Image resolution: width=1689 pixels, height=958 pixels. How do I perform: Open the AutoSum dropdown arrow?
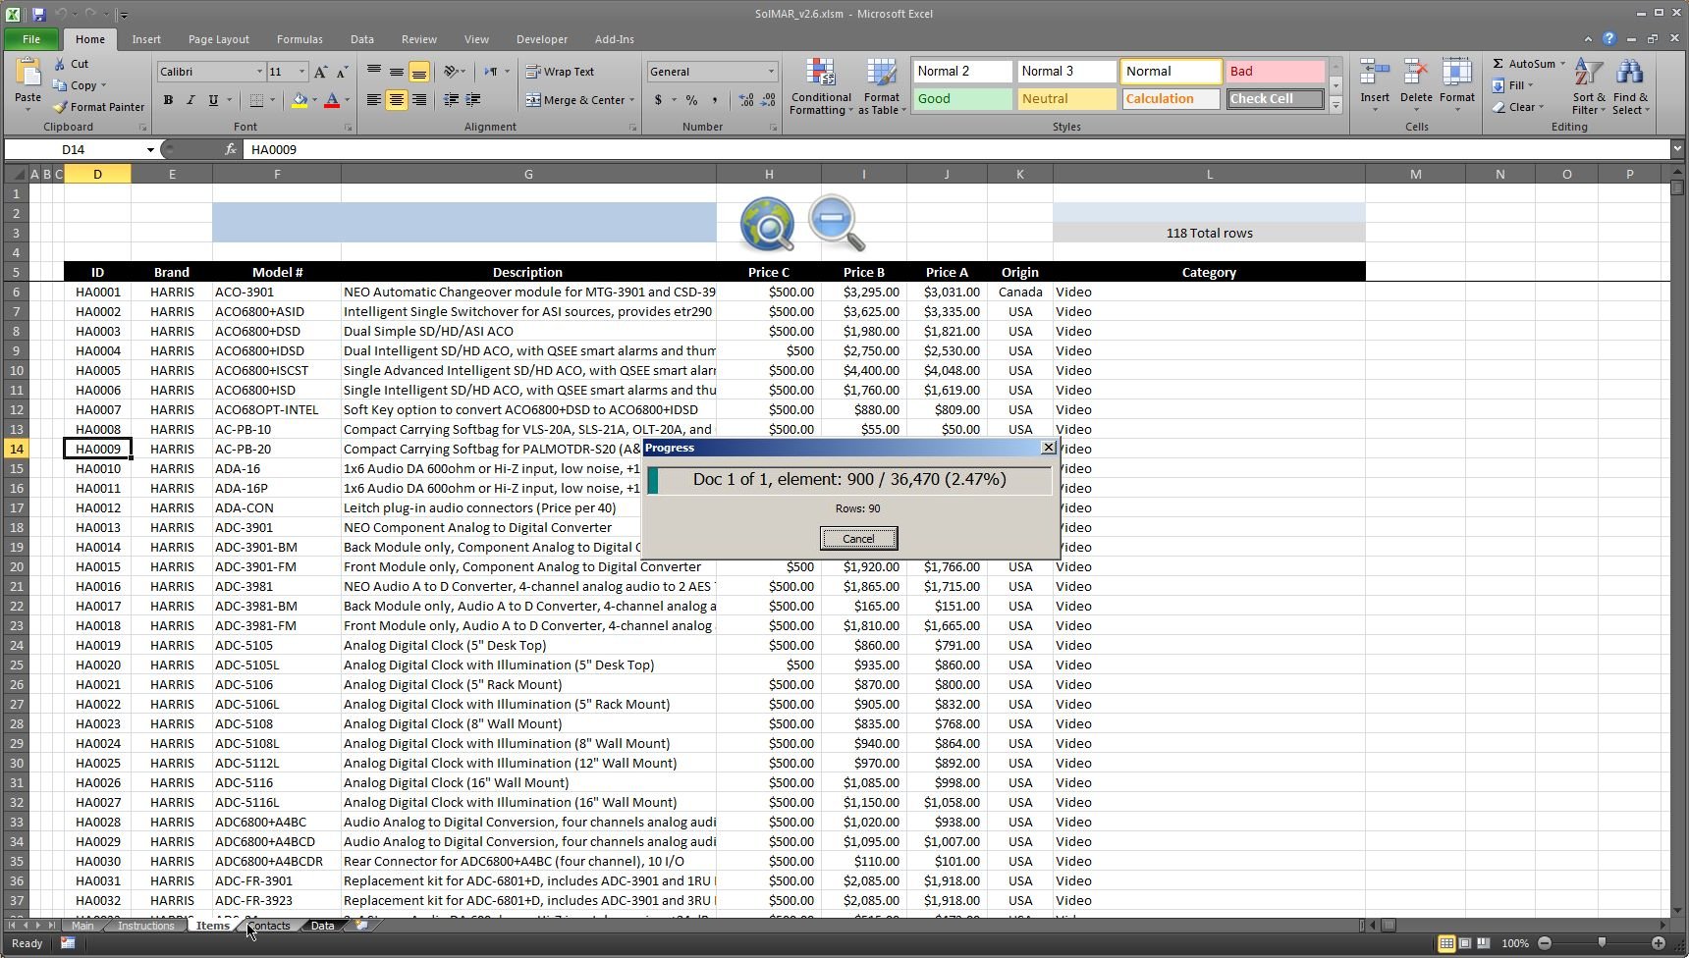click(x=1562, y=64)
